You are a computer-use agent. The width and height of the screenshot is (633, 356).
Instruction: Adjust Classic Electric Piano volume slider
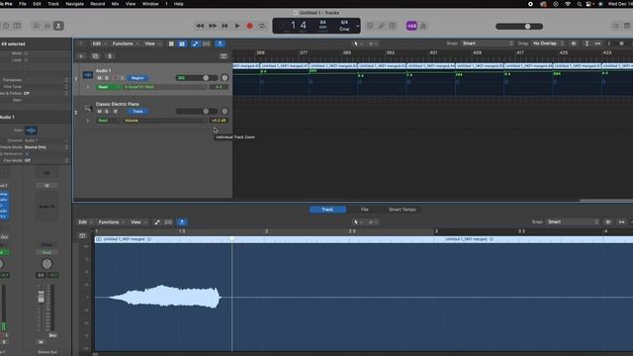197,112
